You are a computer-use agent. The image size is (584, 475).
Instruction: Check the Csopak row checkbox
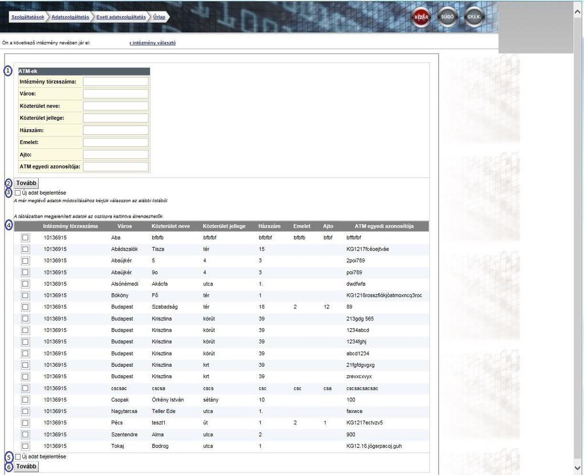[25, 400]
